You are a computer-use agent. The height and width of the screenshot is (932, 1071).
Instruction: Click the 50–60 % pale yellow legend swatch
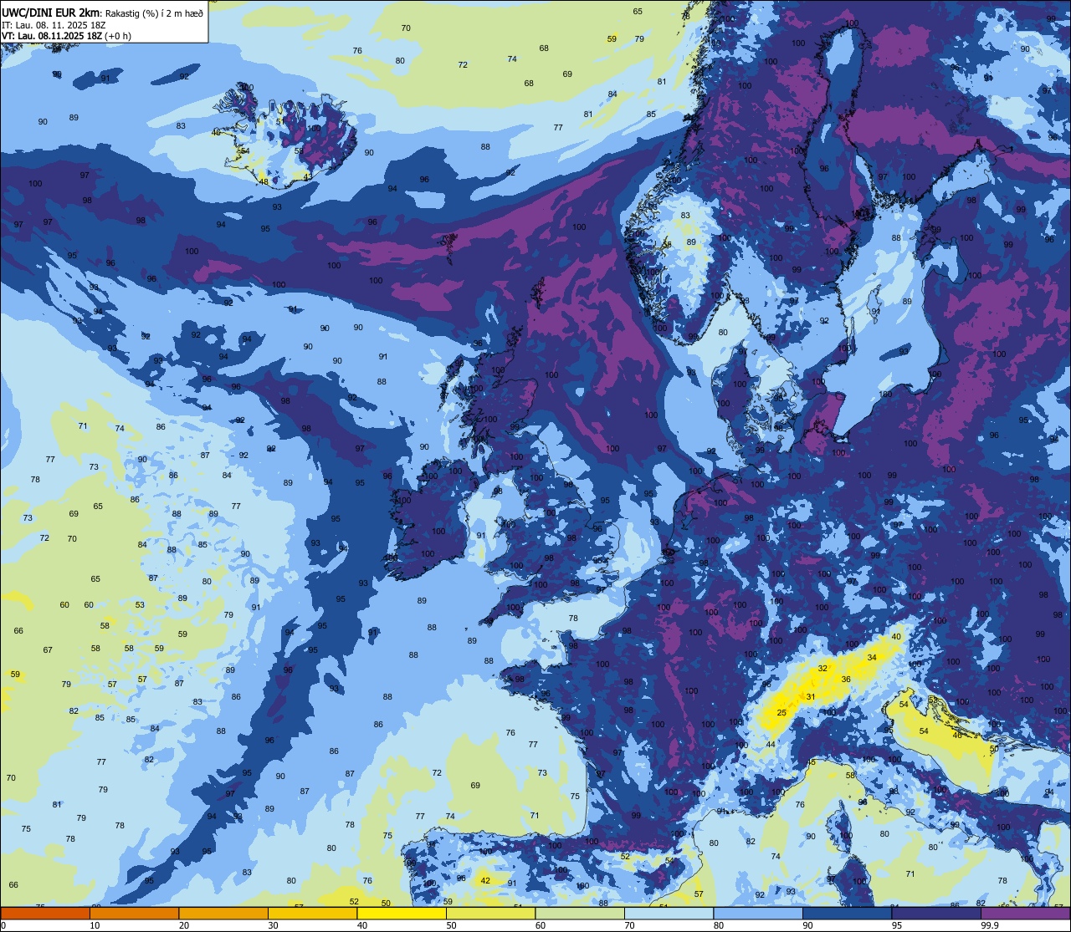(x=490, y=913)
